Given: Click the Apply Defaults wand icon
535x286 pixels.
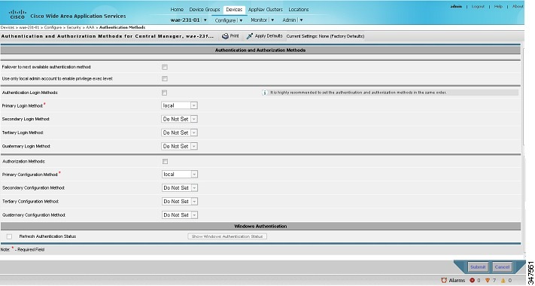Looking at the screenshot, I should point(250,36).
